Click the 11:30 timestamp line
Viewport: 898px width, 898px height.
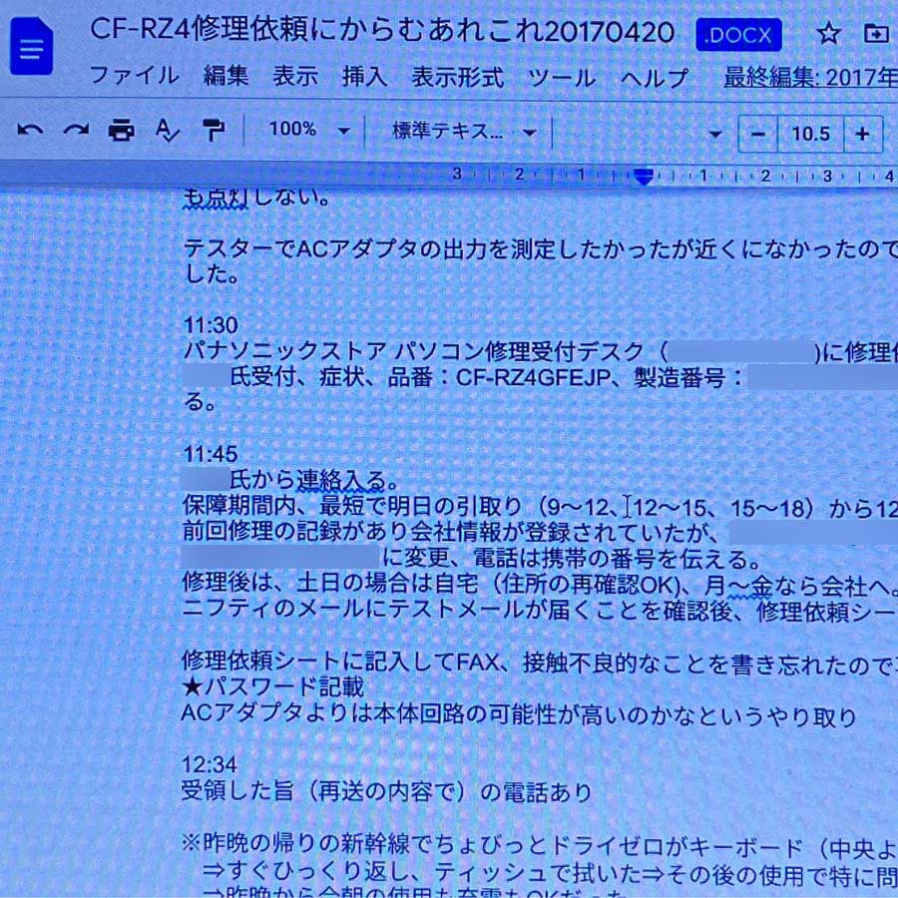211,325
